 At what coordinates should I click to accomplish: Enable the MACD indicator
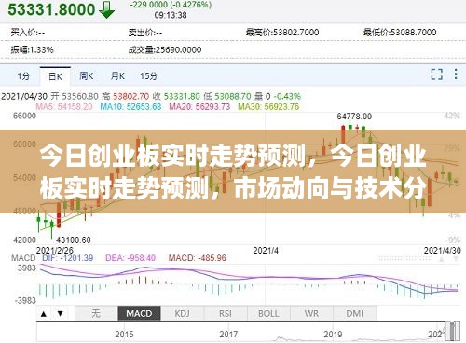(x=139, y=313)
